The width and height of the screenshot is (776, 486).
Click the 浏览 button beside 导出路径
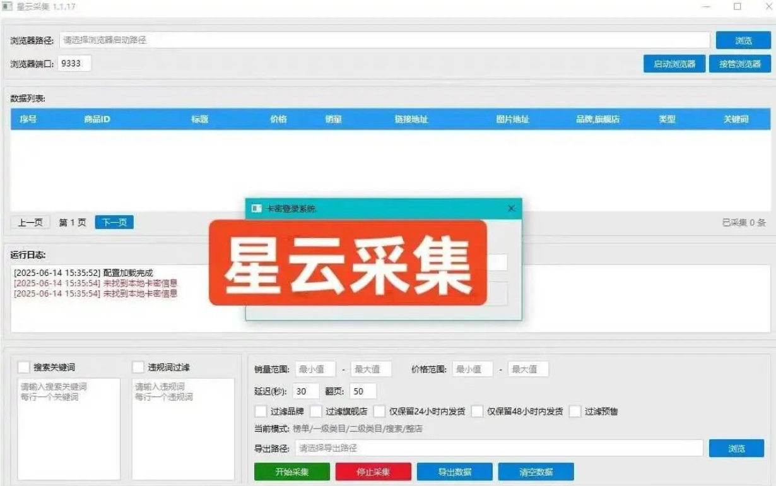coord(736,448)
